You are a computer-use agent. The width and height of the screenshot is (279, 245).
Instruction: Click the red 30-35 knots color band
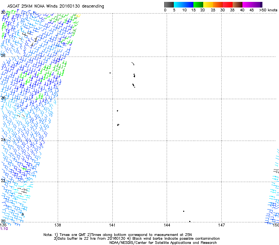(228, 5)
